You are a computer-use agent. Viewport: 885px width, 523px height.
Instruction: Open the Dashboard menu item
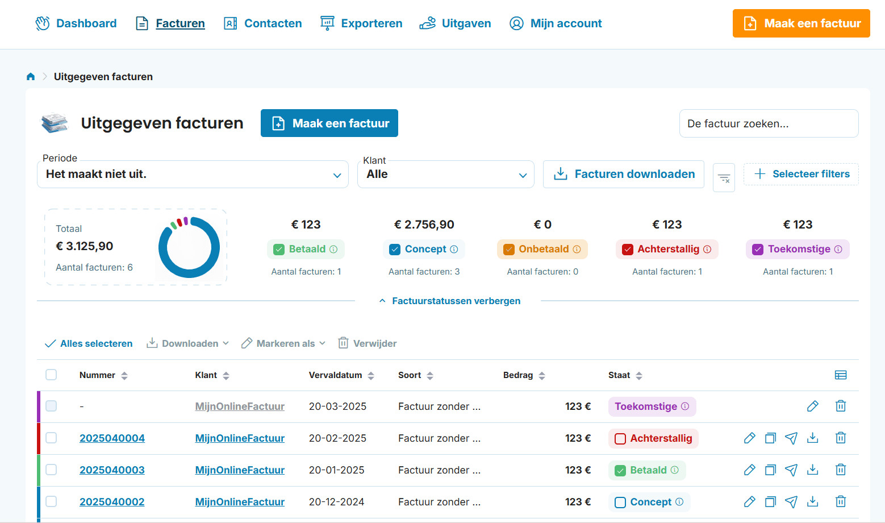[x=76, y=23]
